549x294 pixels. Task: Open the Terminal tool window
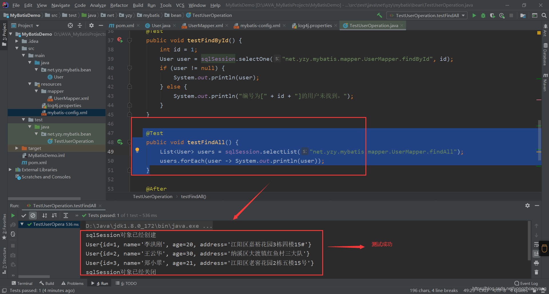pyautogui.click(x=22, y=283)
